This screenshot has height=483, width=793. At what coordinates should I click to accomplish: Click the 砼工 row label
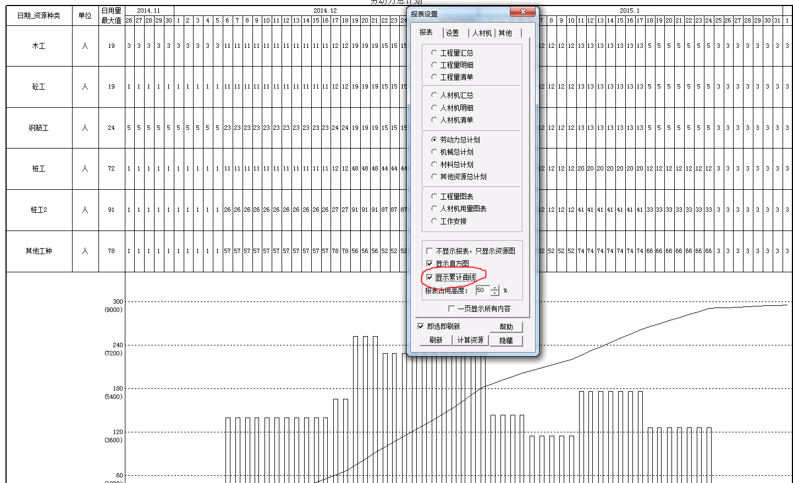point(38,87)
